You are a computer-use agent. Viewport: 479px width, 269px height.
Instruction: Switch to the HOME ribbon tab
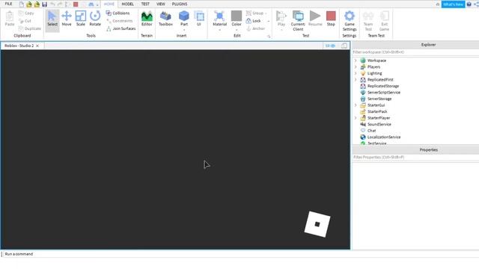pyautogui.click(x=109, y=4)
